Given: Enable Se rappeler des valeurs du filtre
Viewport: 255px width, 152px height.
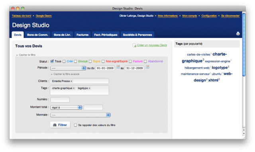Looking at the screenshot, I should coord(75,125).
